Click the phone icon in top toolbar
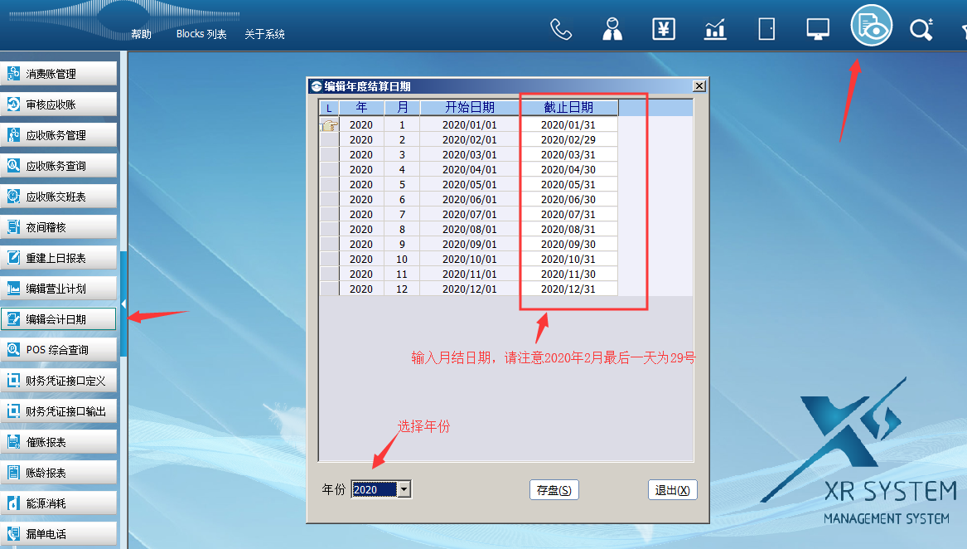Viewport: 967px width, 549px height. 561,29
